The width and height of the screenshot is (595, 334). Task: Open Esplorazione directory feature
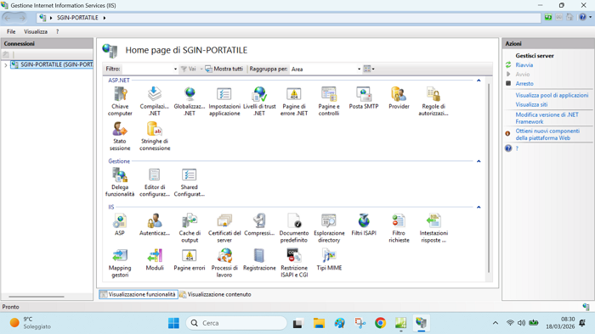point(329,228)
